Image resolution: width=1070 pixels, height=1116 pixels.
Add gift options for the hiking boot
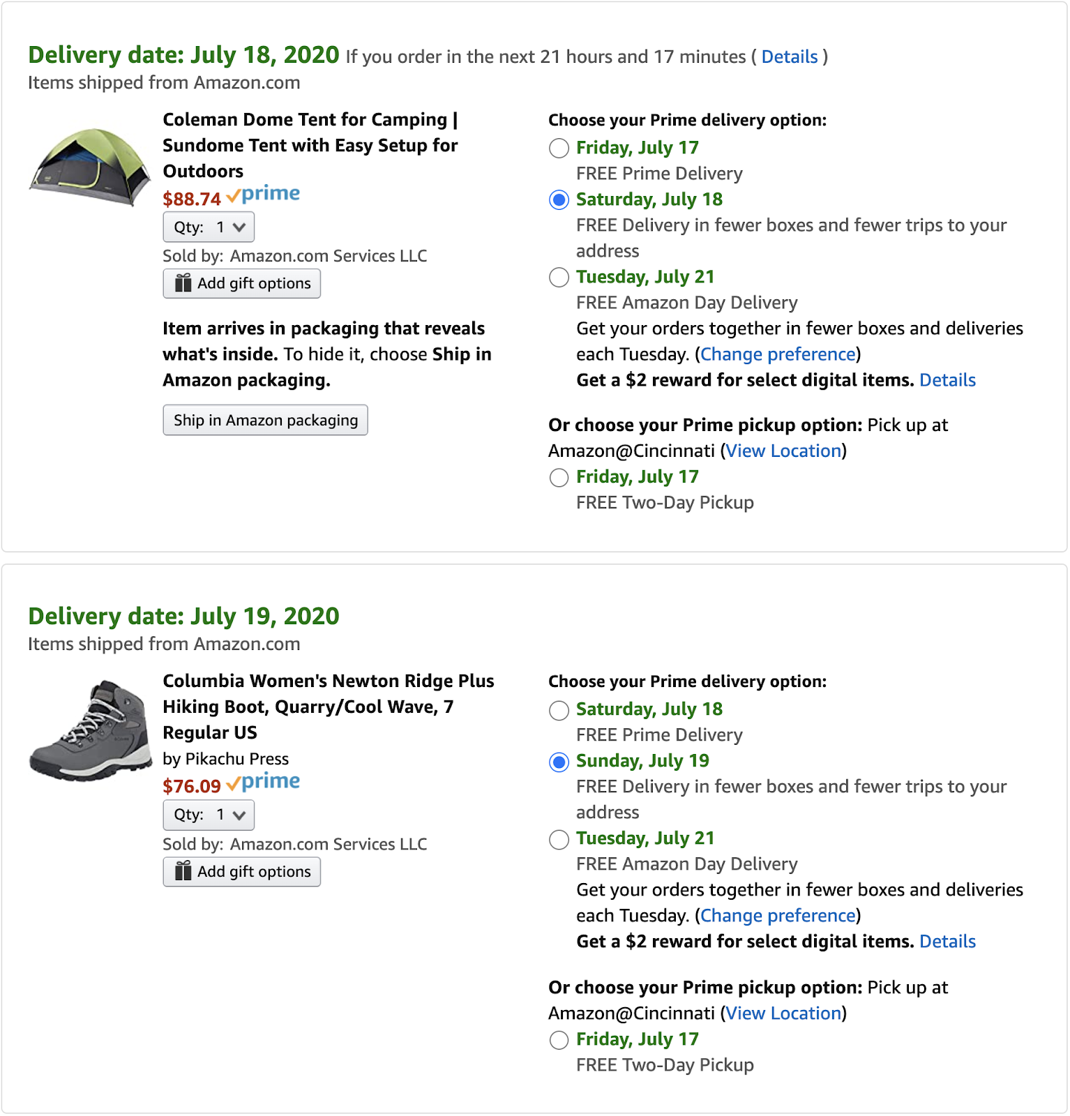(242, 872)
